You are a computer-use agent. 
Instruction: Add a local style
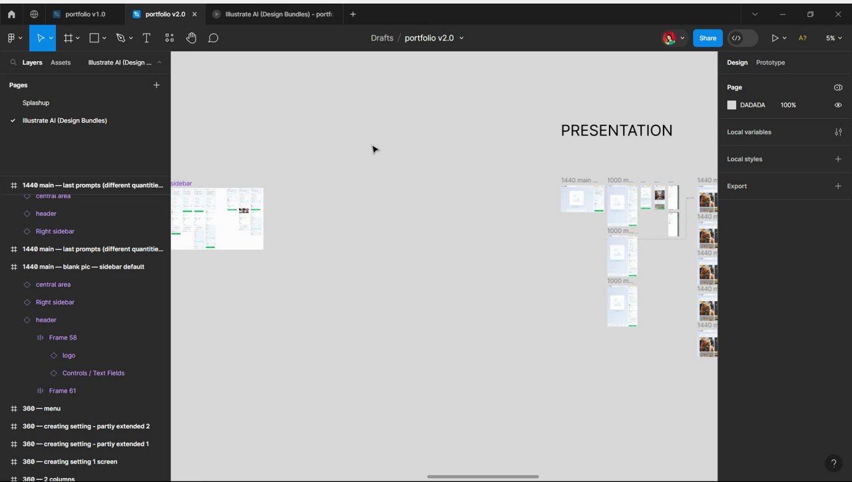pyautogui.click(x=838, y=159)
